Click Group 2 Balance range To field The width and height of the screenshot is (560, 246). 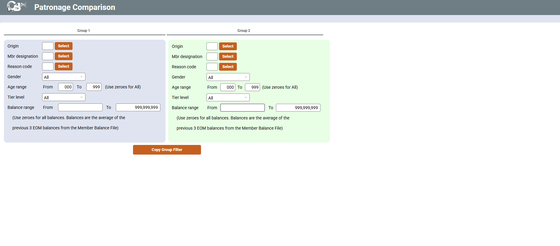click(x=298, y=108)
